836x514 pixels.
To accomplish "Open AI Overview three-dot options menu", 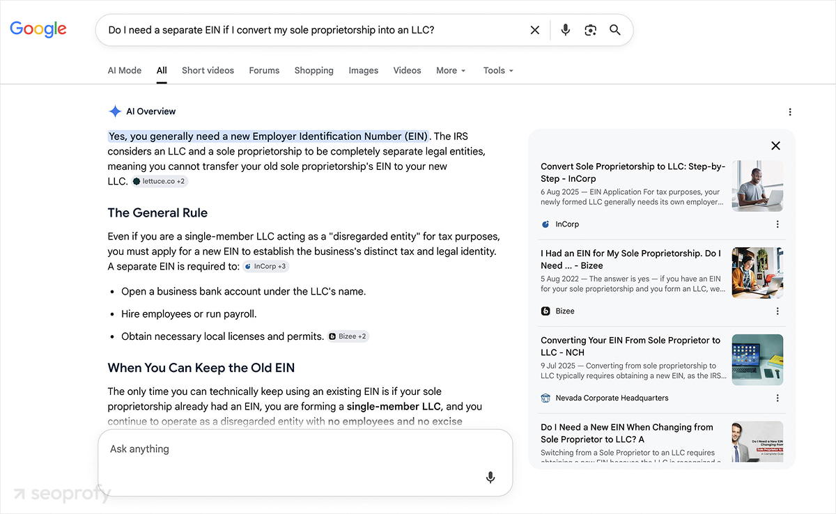I will point(790,112).
